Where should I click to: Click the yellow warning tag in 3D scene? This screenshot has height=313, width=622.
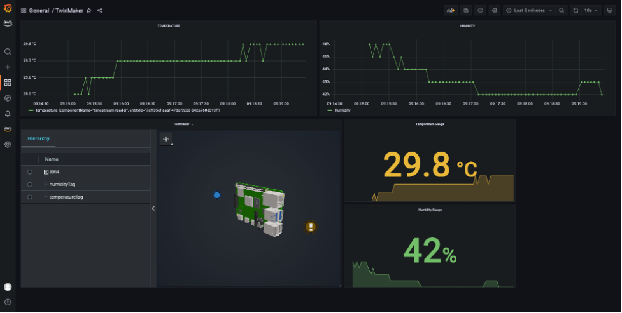[x=311, y=227]
